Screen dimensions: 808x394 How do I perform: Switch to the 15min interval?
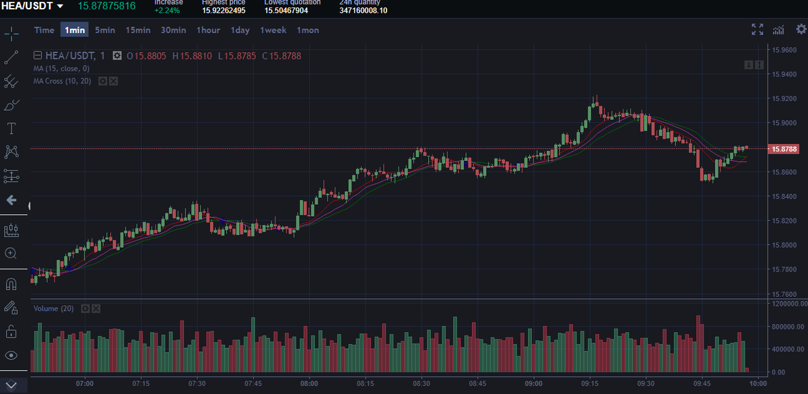138,30
